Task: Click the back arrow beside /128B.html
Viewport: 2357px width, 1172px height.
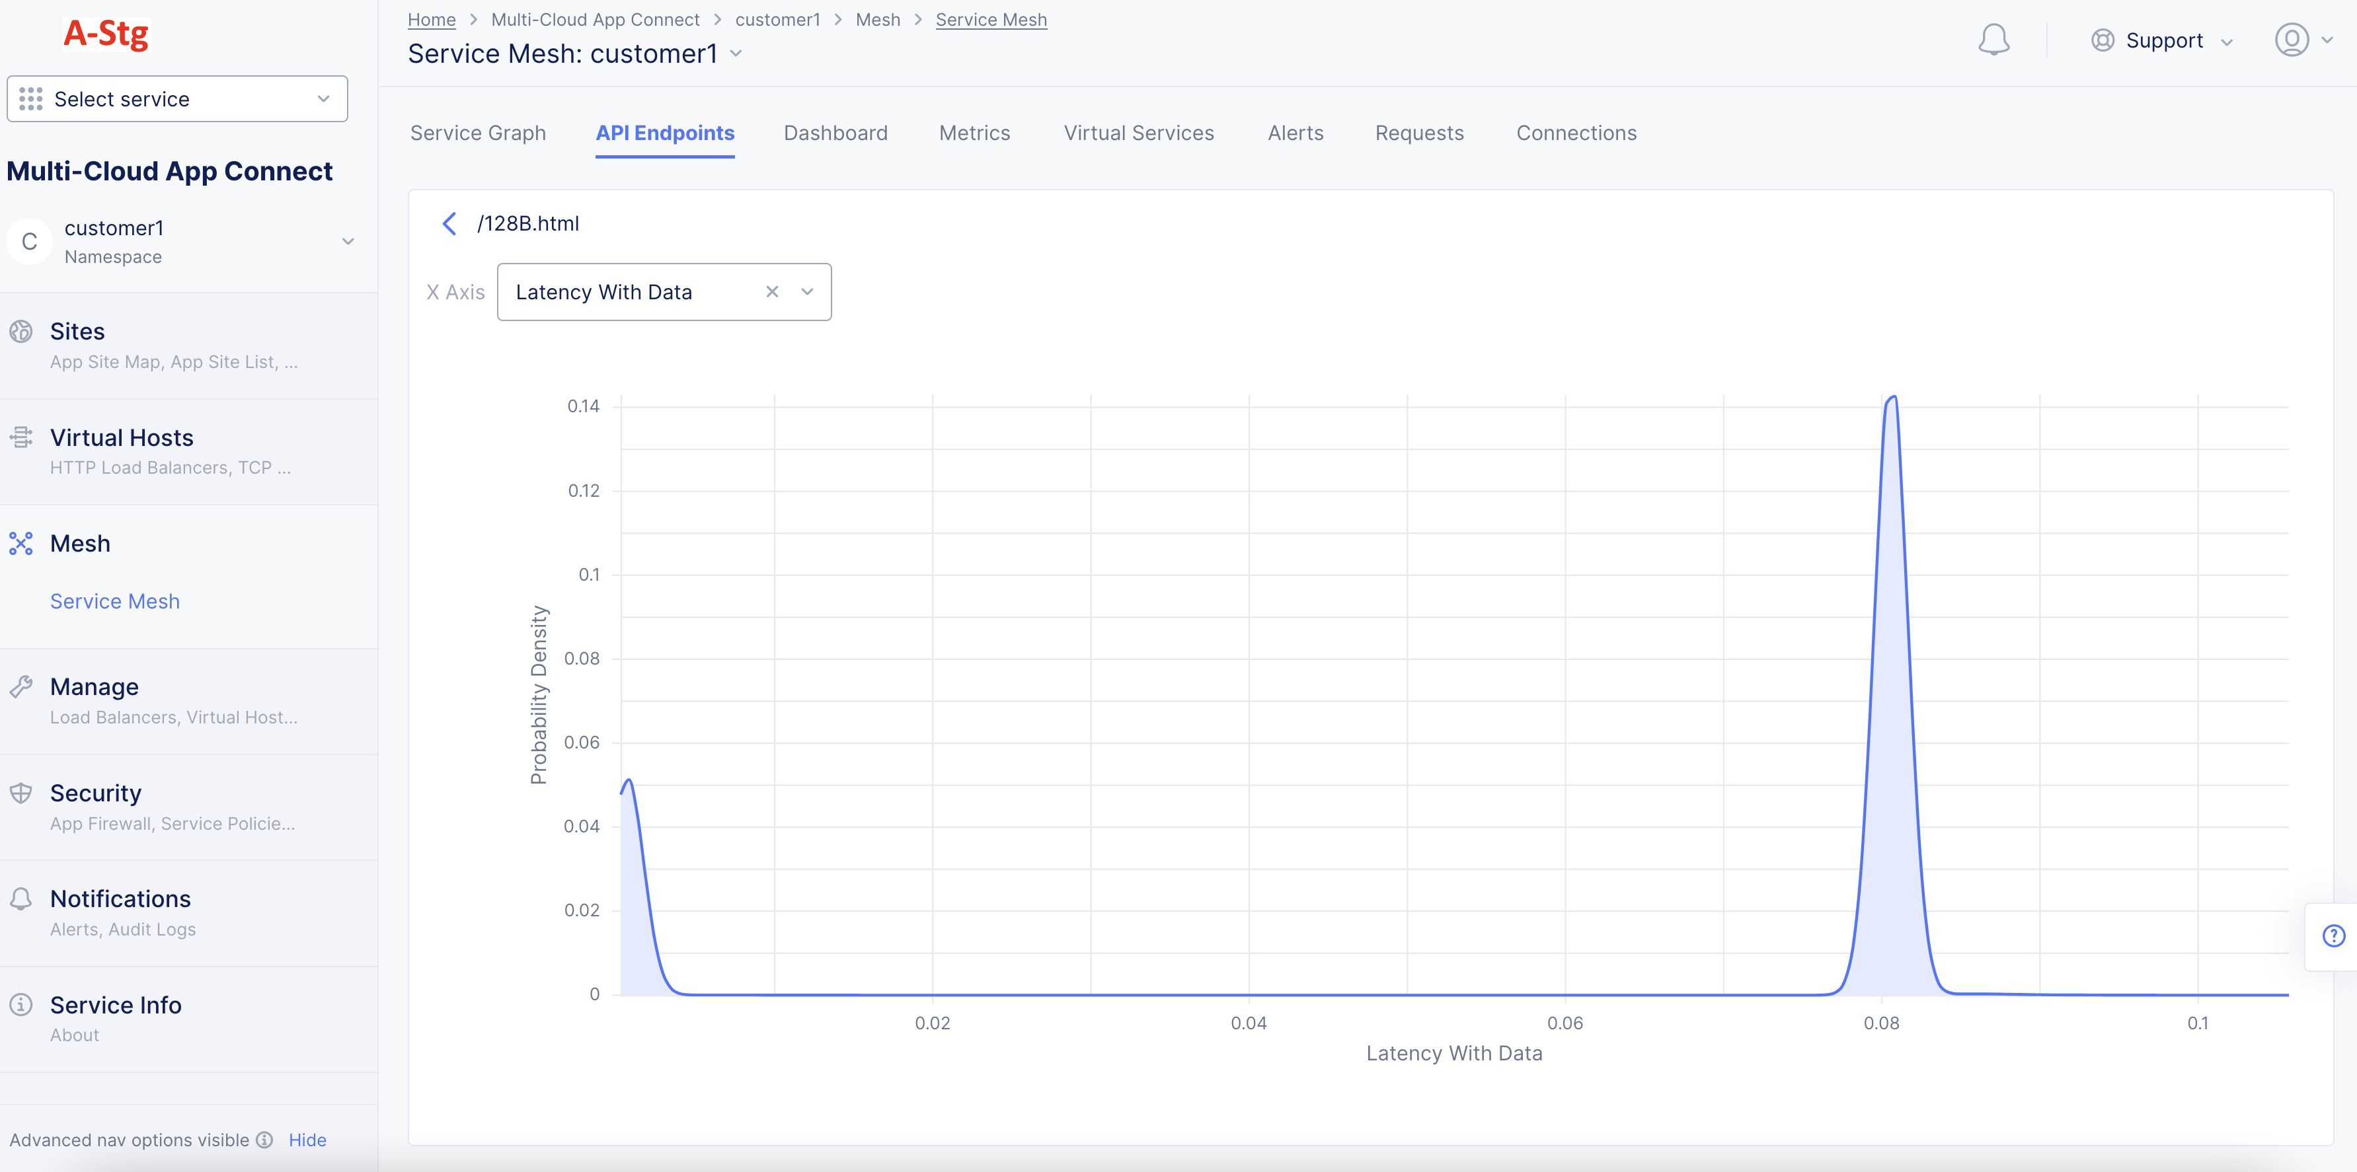Action: click(x=449, y=224)
